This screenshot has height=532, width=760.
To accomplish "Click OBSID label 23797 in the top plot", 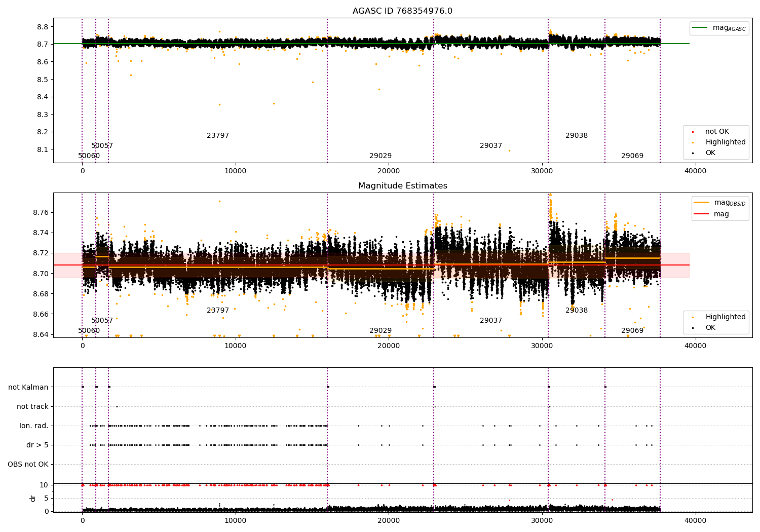I will [218, 136].
